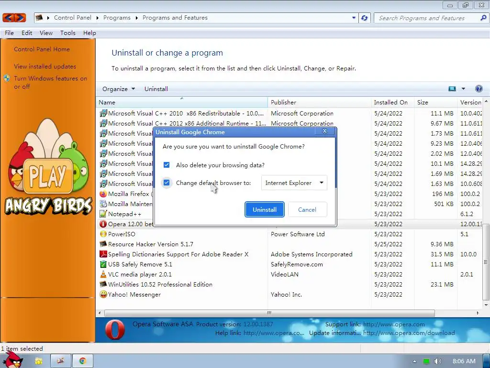Open Control Panel Home link
Viewport: 490px width, 368px height.
tap(42, 49)
